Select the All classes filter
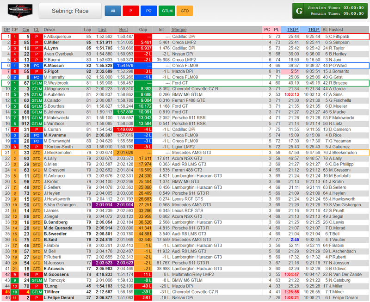The height and width of the screenshot is (302, 370). (113, 11)
